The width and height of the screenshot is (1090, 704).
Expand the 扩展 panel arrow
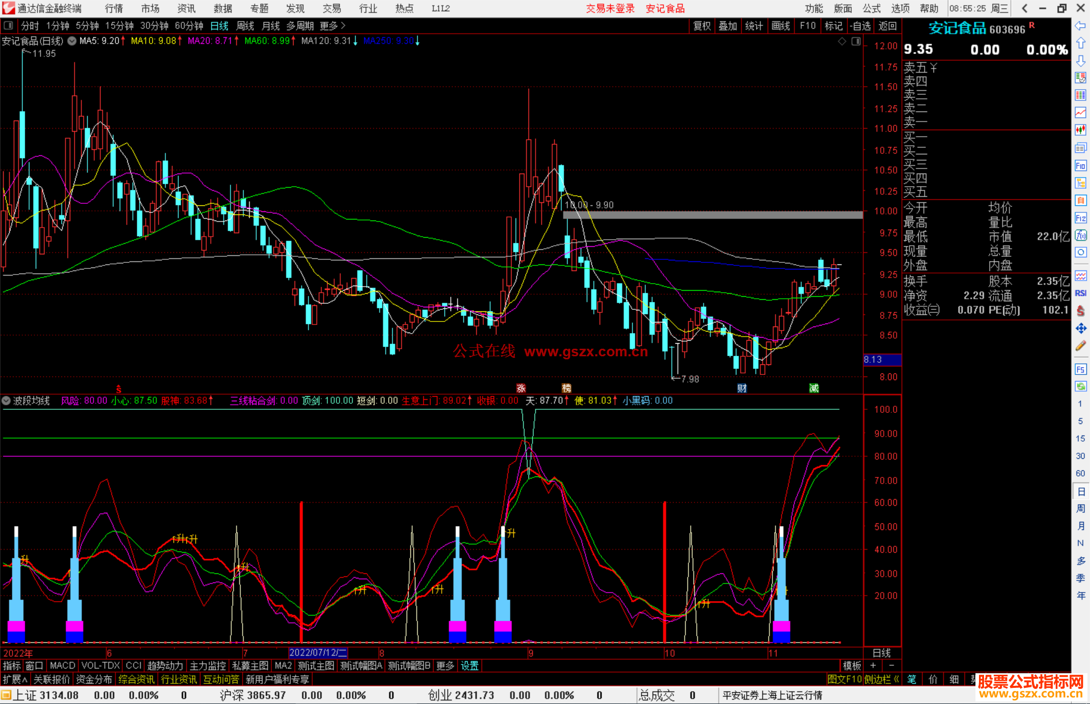(15, 679)
